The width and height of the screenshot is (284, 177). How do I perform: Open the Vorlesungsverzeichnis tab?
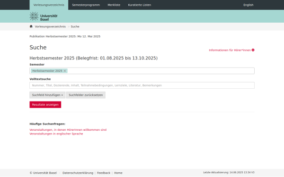(49, 5)
